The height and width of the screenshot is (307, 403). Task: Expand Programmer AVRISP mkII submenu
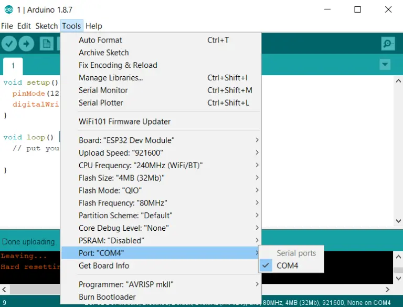coord(161,284)
